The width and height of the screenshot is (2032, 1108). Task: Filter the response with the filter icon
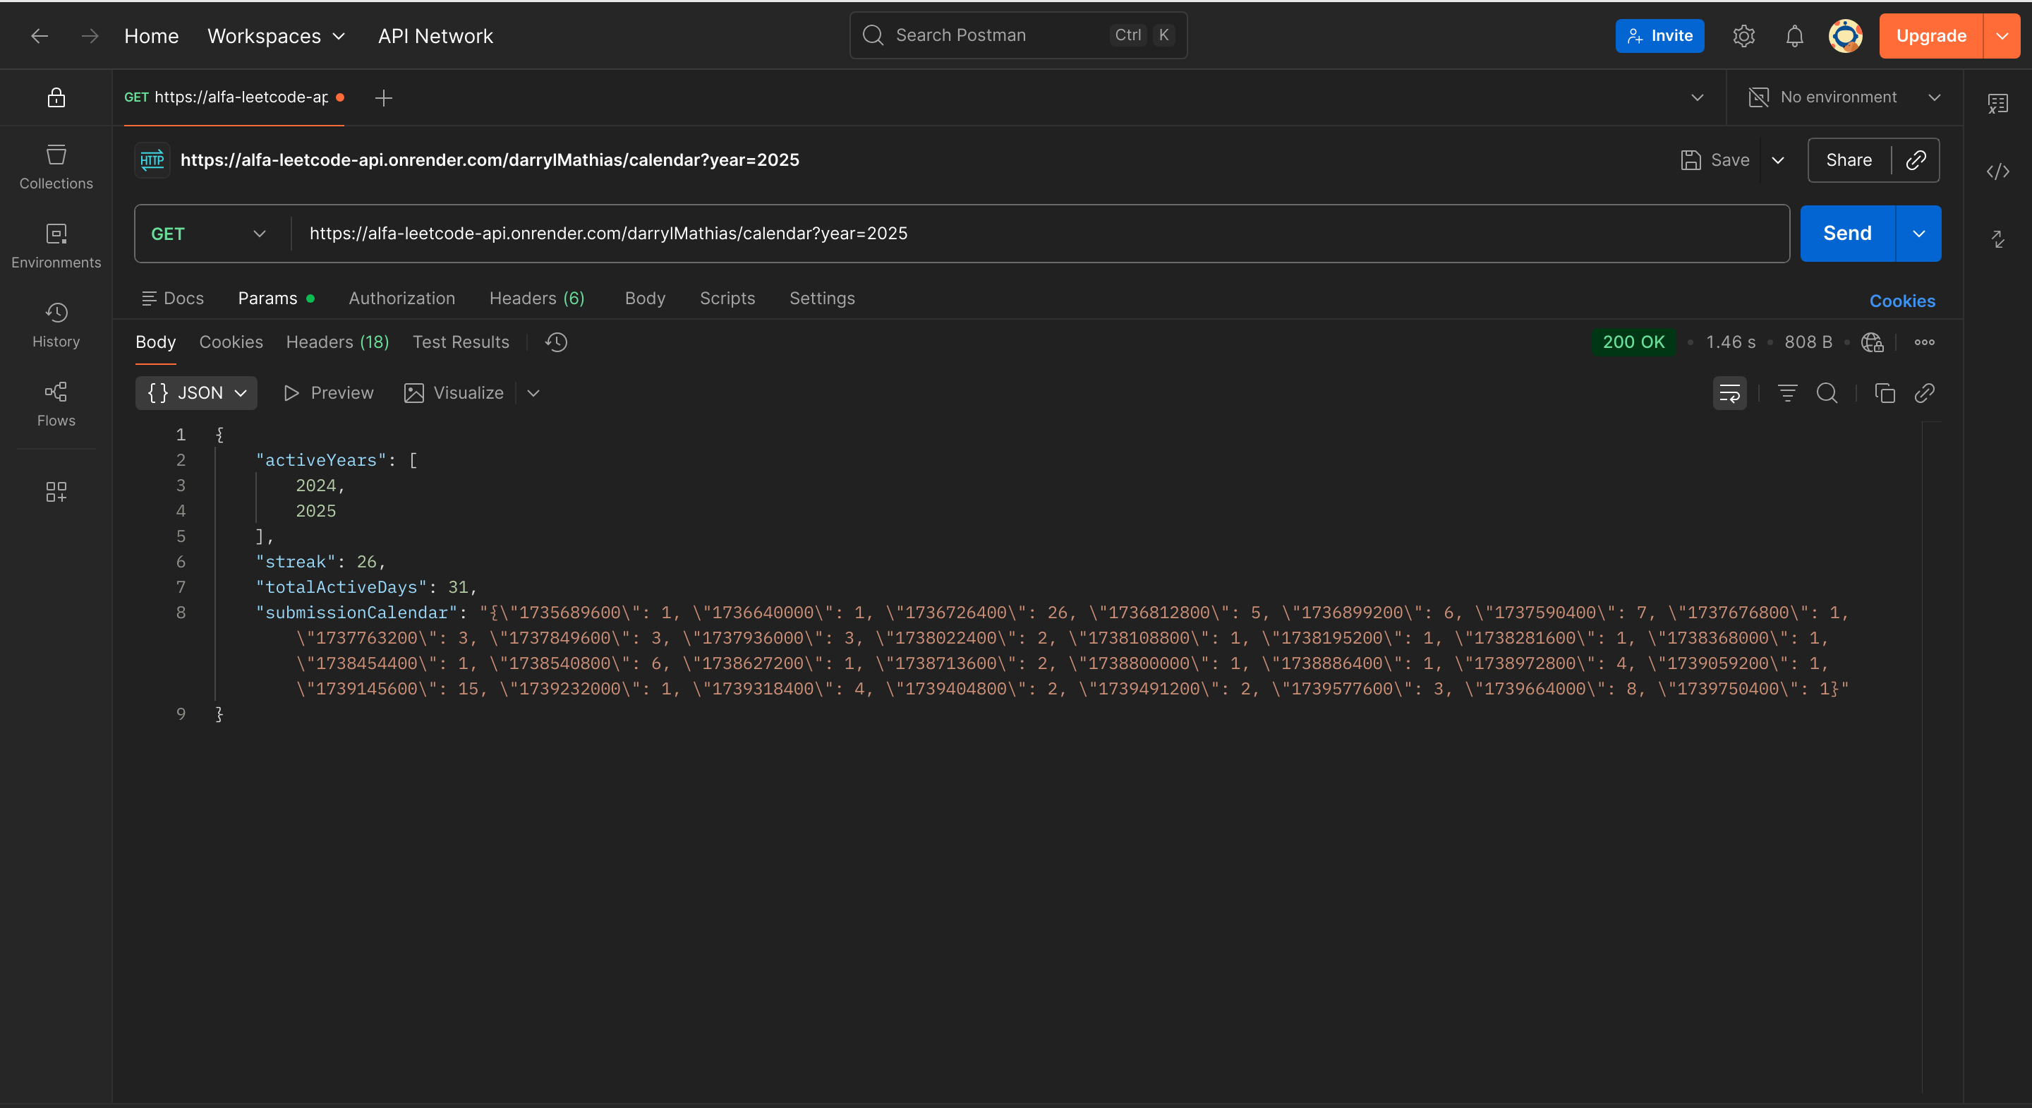pos(1787,393)
